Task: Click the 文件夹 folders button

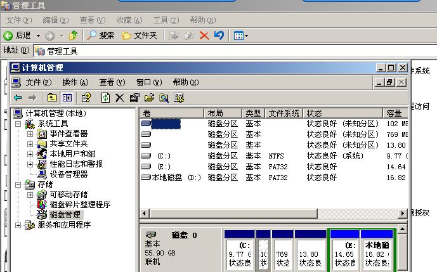Action: pos(140,36)
